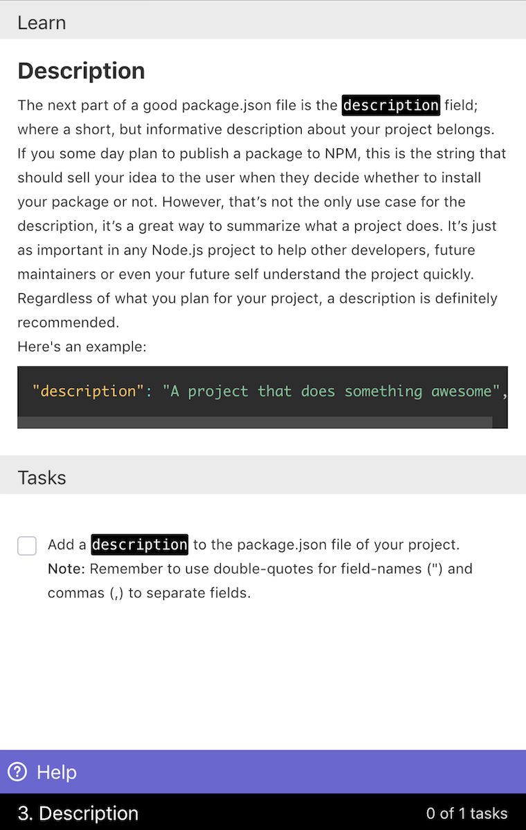Click the horizontal scrollbar under the code example
This screenshot has width=526, height=830.
(255, 423)
